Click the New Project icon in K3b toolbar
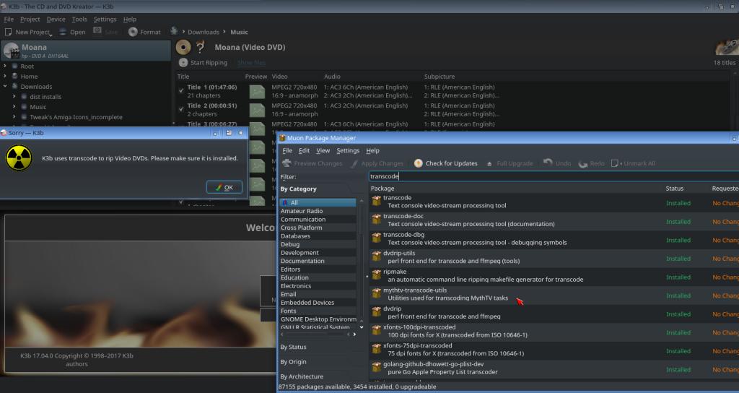The width and height of the screenshot is (739, 393). pyautogui.click(x=8, y=32)
